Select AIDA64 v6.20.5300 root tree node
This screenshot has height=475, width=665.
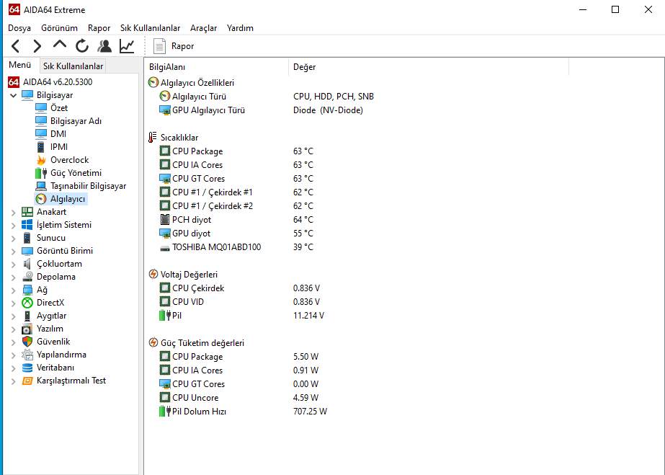click(58, 82)
